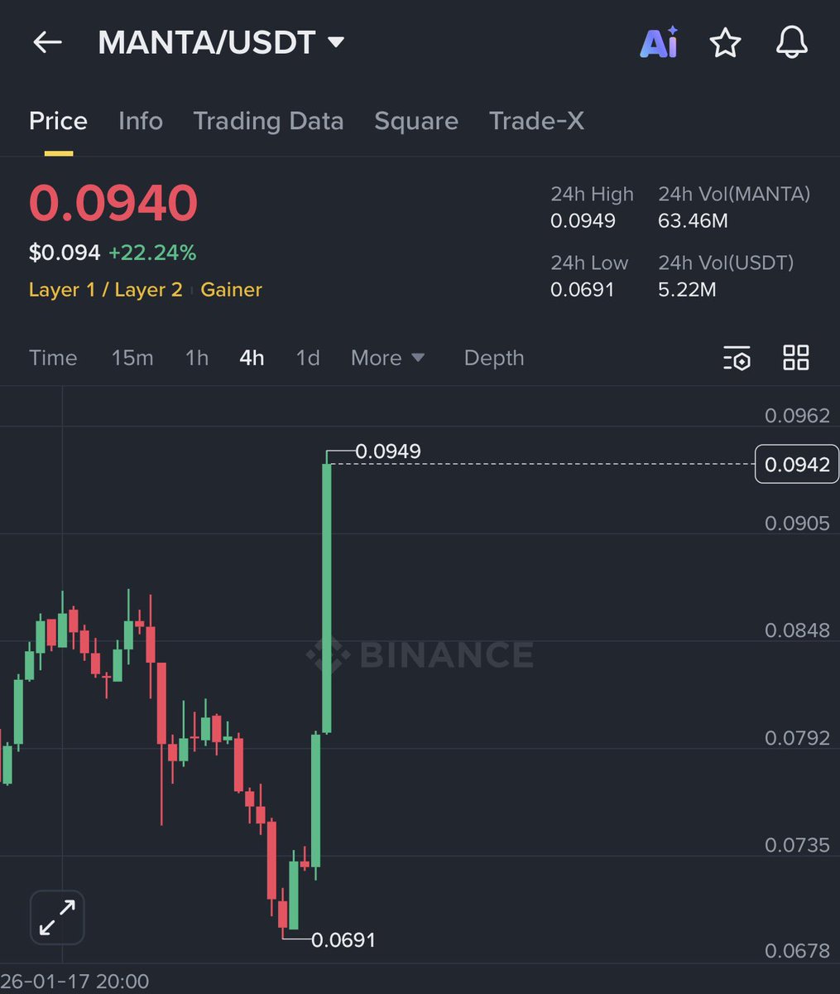Select the 4h chart interval

tap(252, 358)
